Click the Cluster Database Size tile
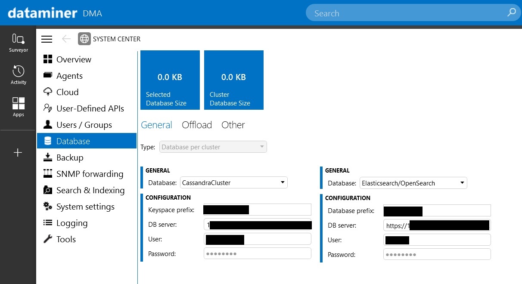The image size is (522, 284). 234,80
